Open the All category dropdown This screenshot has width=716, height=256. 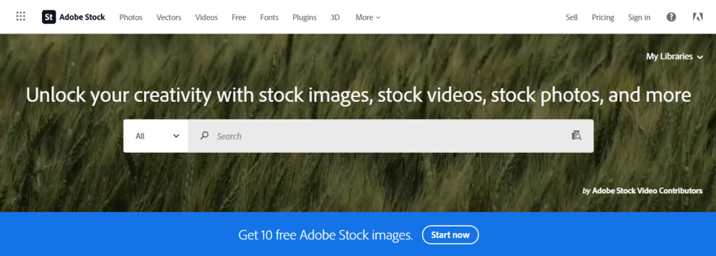click(x=156, y=136)
